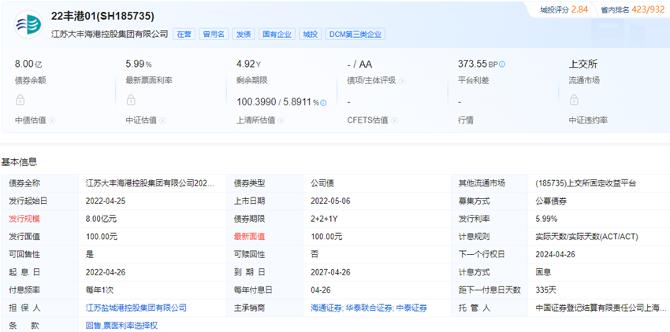Click the 国有企业 tag
Screen dimensions: 670x332
[277, 35]
